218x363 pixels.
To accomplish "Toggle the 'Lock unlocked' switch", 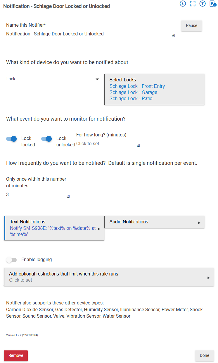I will [47, 139].
